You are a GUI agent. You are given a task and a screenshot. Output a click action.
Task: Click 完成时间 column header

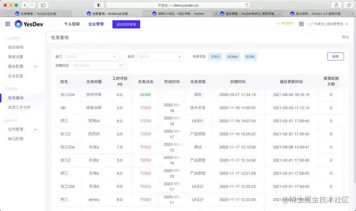click(x=172, y=82)
